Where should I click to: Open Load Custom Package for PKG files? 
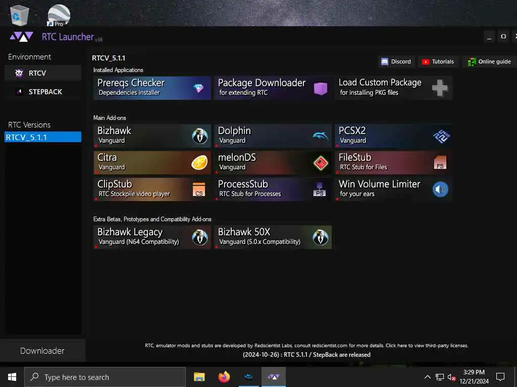[393, 88]
